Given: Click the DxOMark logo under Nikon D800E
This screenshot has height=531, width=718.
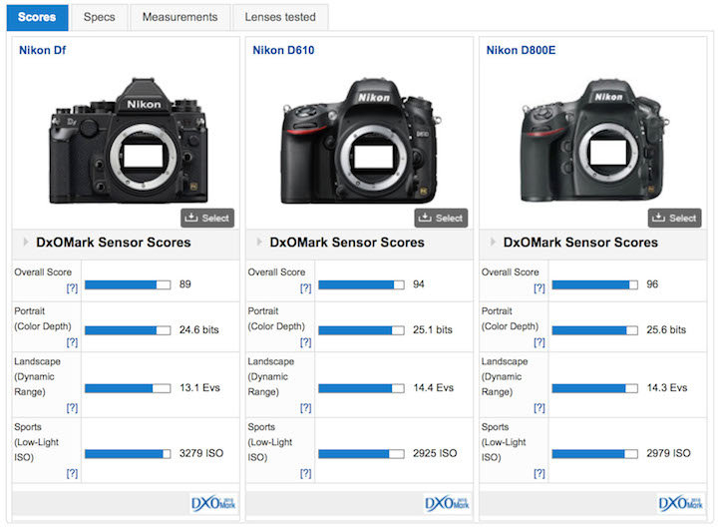Looking at the screenshot, I should point(680,503).
